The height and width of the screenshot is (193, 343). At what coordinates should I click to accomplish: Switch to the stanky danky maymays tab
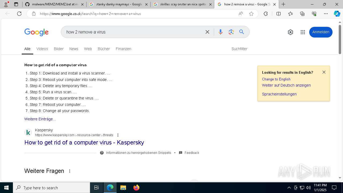[x=119, y=4]
